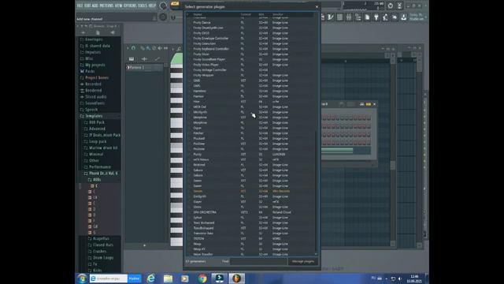Select Fruity Video Player plugin
The height and width of the screenshot is (284, 504).
point(250,65)
